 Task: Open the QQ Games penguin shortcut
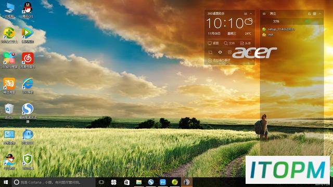[x=9, y=162]
